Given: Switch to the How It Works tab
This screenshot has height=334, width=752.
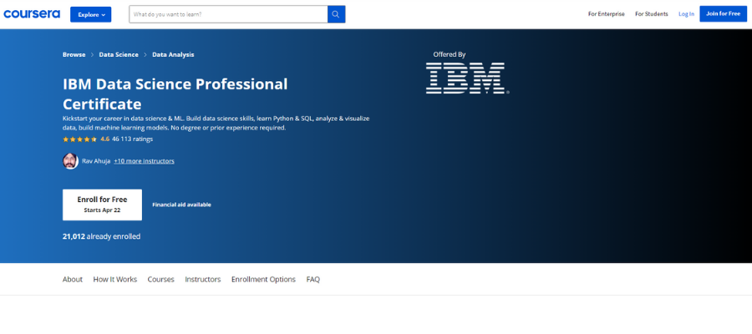Looking at the screenshot, I should [x=115, y=280].
